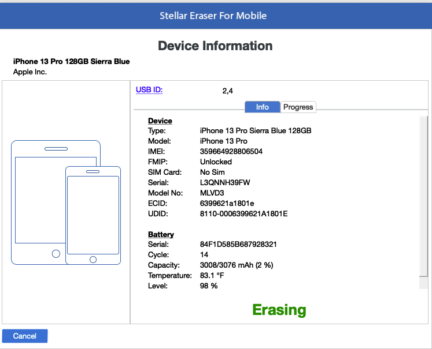The image size is (432, 349).
Task: Click the model number MLVD3
Action: pyautogui.click(x=212, y=193)
